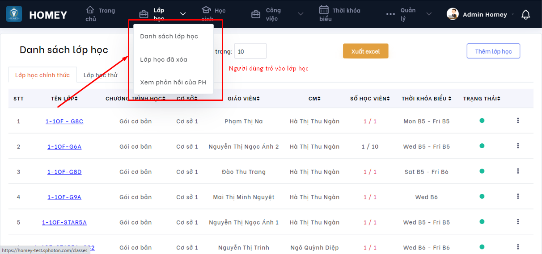The height and width of the screenshot is (254, 542).
Task: Click the Học sinh graduation cap icon
Action: click(206, 10)
